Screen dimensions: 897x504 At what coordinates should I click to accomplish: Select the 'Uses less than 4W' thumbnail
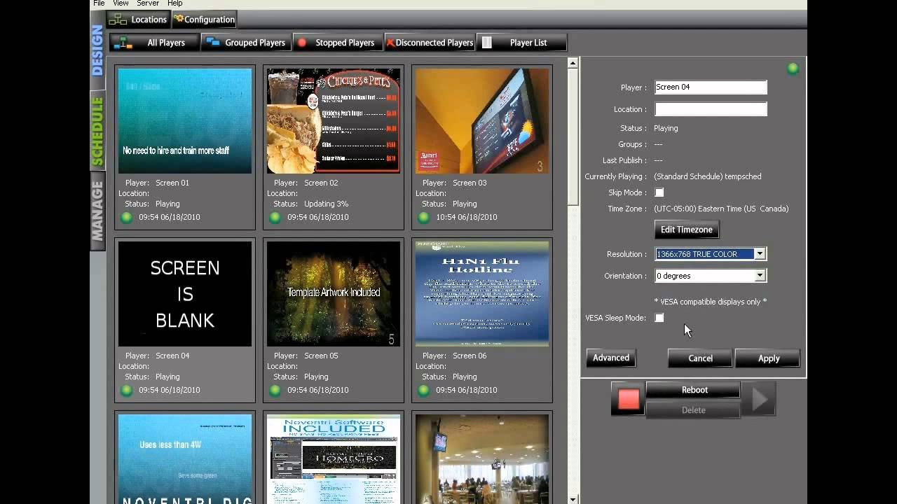point(185,459)
